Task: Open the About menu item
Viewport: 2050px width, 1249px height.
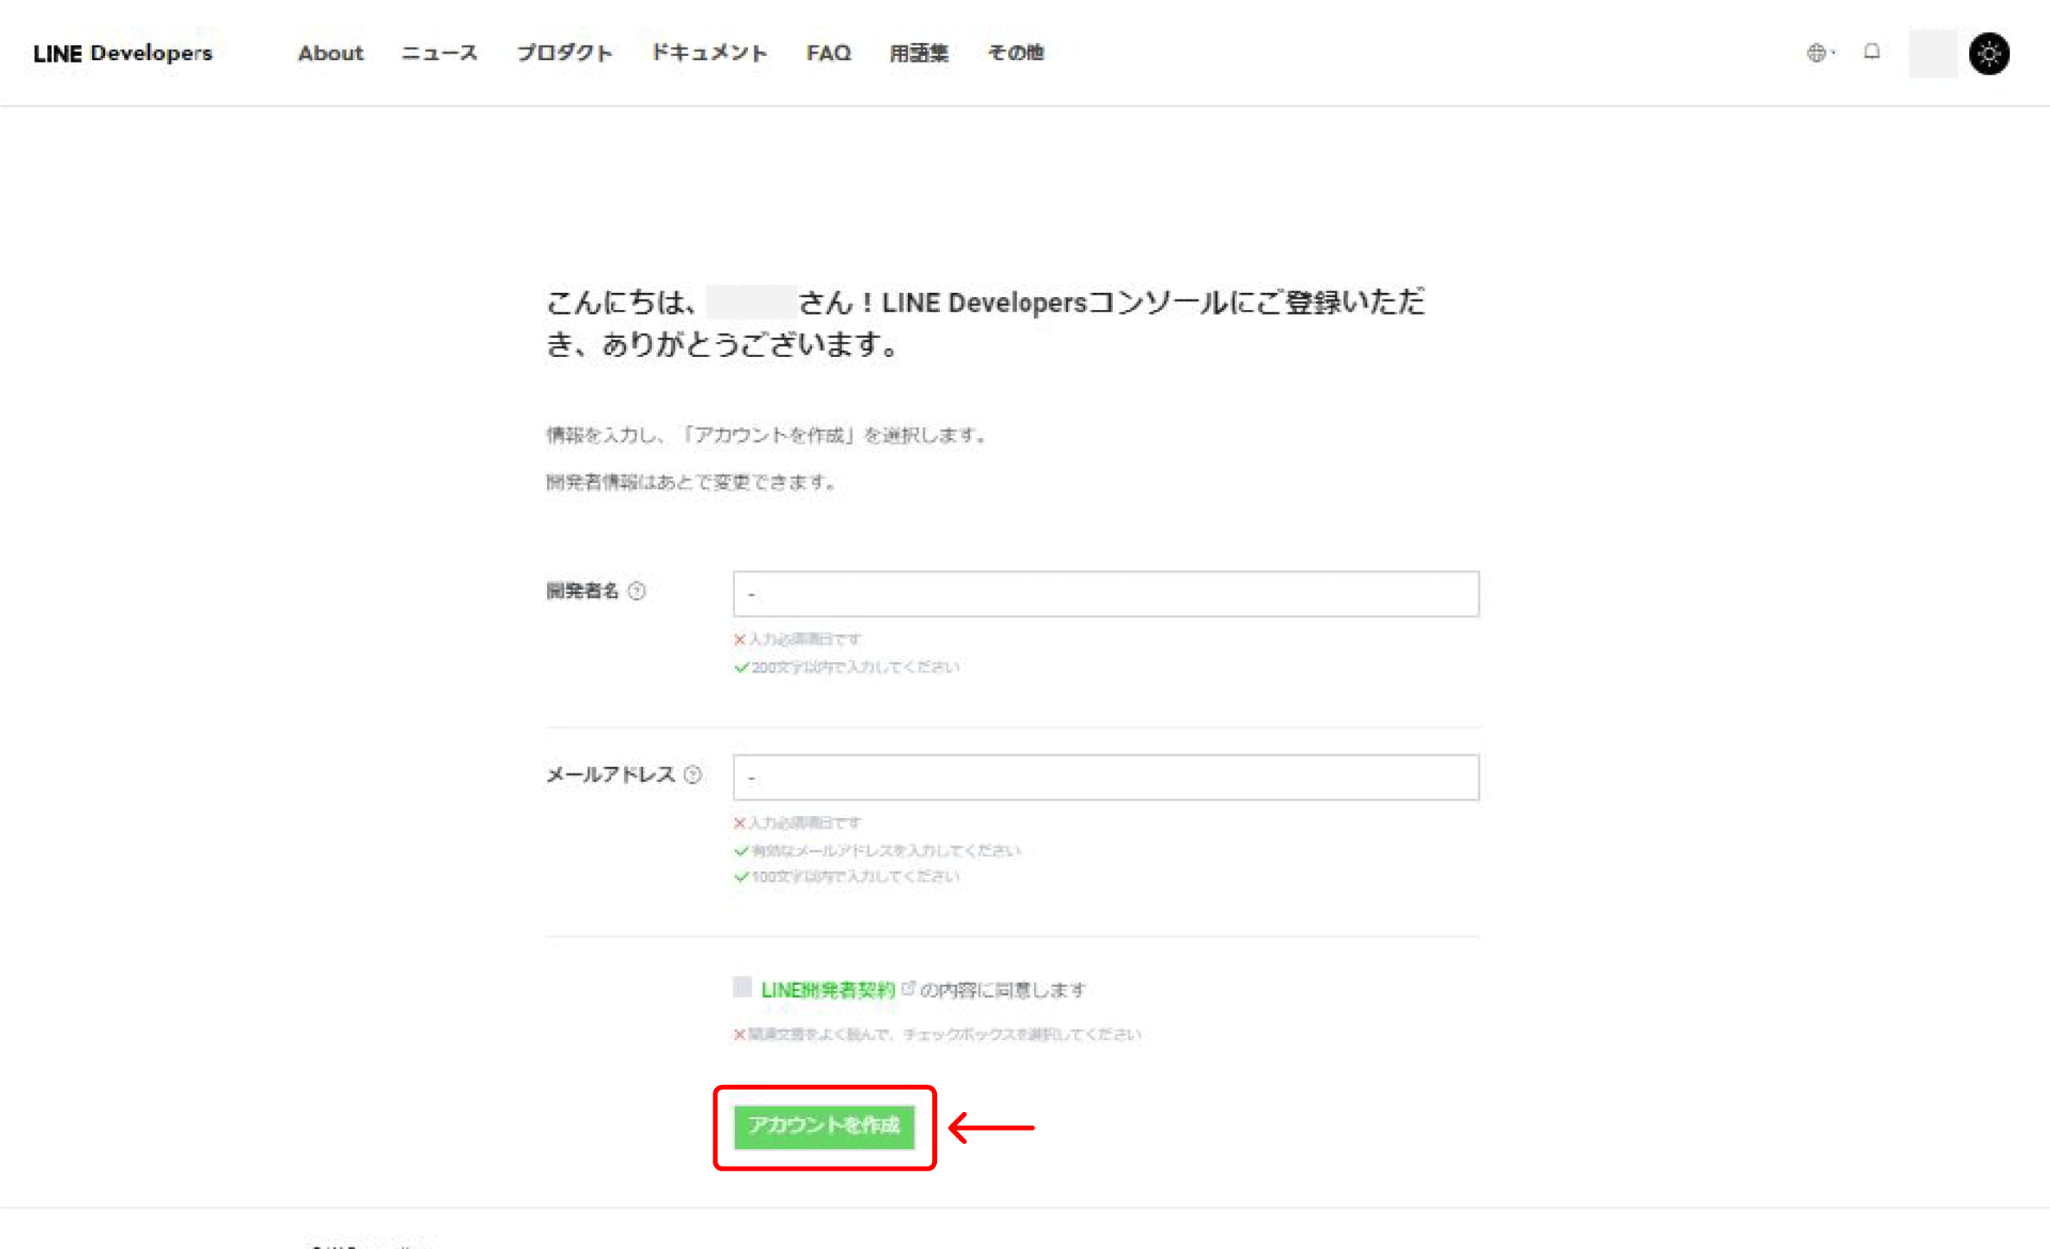Action: pos(330,53)
